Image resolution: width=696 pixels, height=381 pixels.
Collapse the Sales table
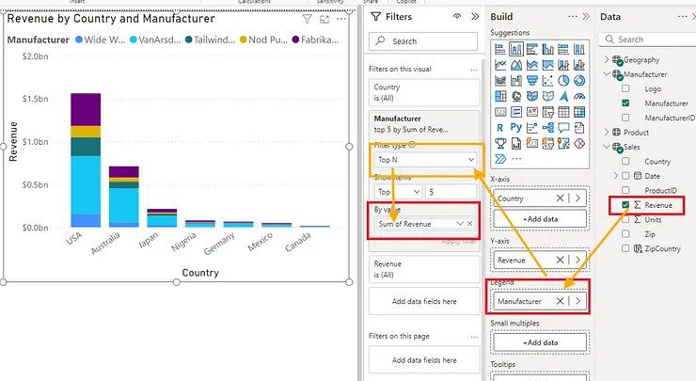click(607, 147)
